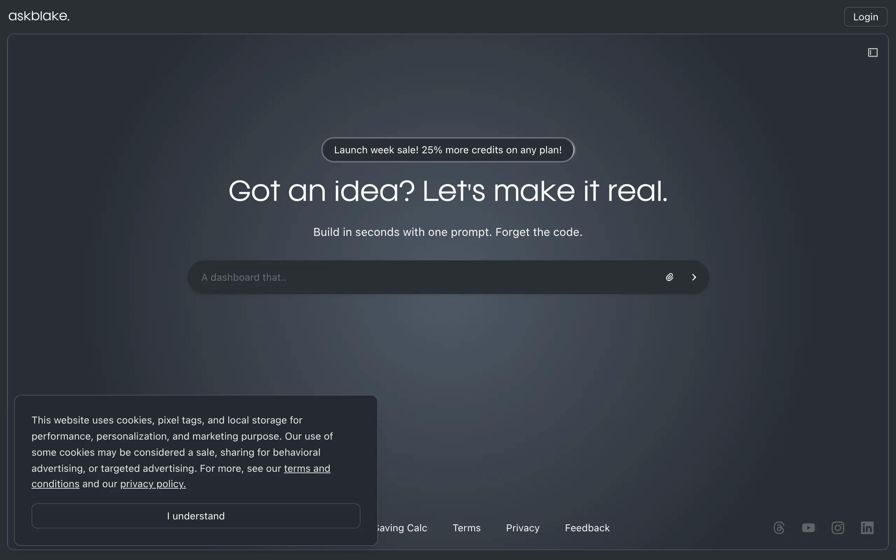This screenshot has height=560, width=896.
Task: Submit prompt with the arrow icon
Action: pyautogui.click(x=694, y=277)
